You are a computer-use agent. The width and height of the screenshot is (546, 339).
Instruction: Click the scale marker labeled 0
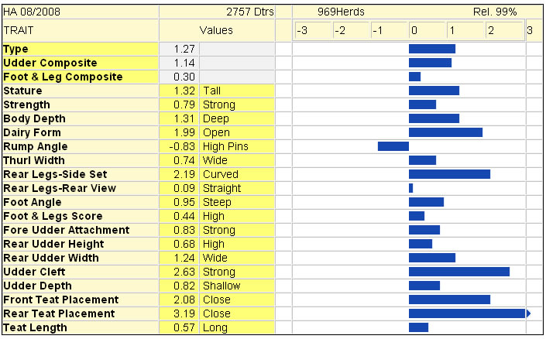tap(414, 31)
